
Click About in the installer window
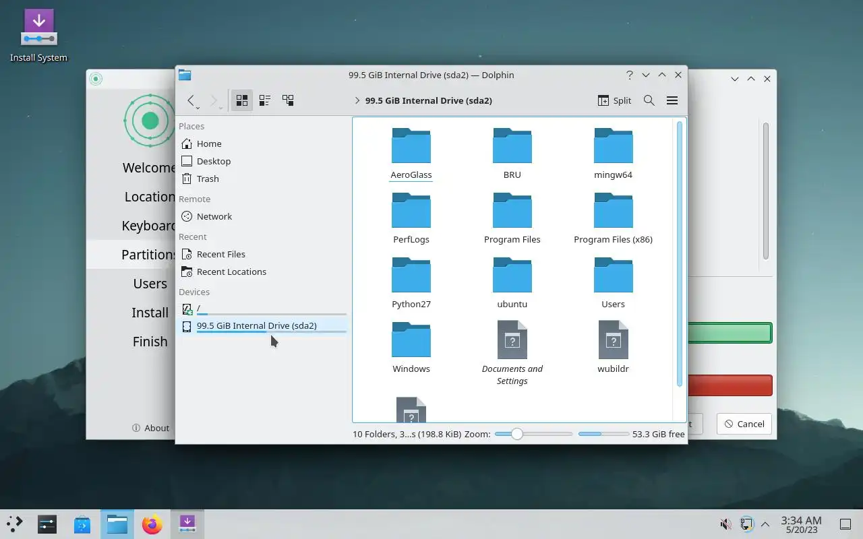[x=151, y=428]
